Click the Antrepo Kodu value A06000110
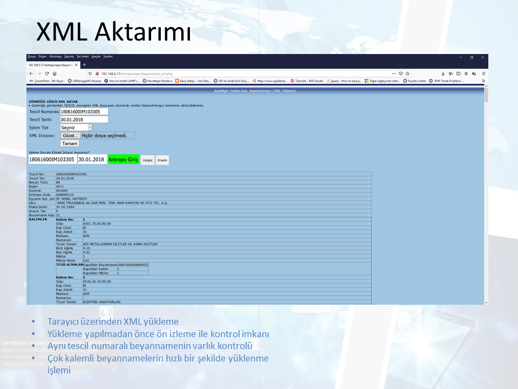 point(65,195)
